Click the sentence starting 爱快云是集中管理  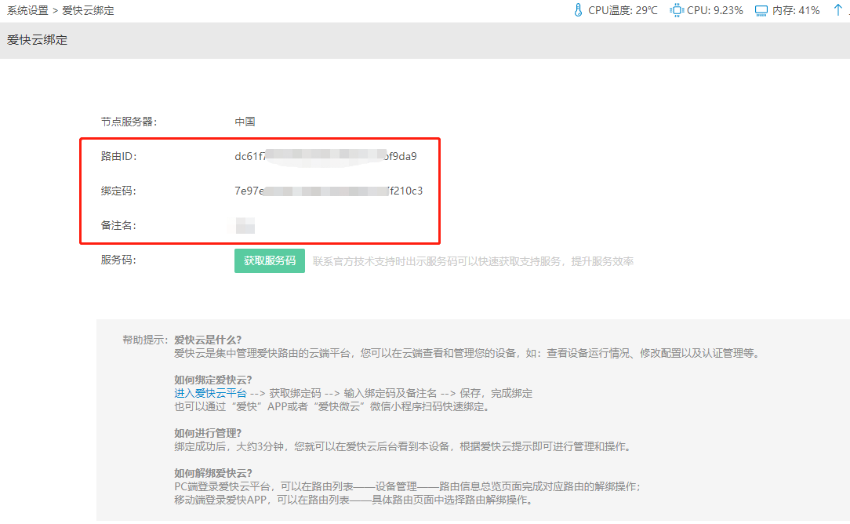coord(468,353)
